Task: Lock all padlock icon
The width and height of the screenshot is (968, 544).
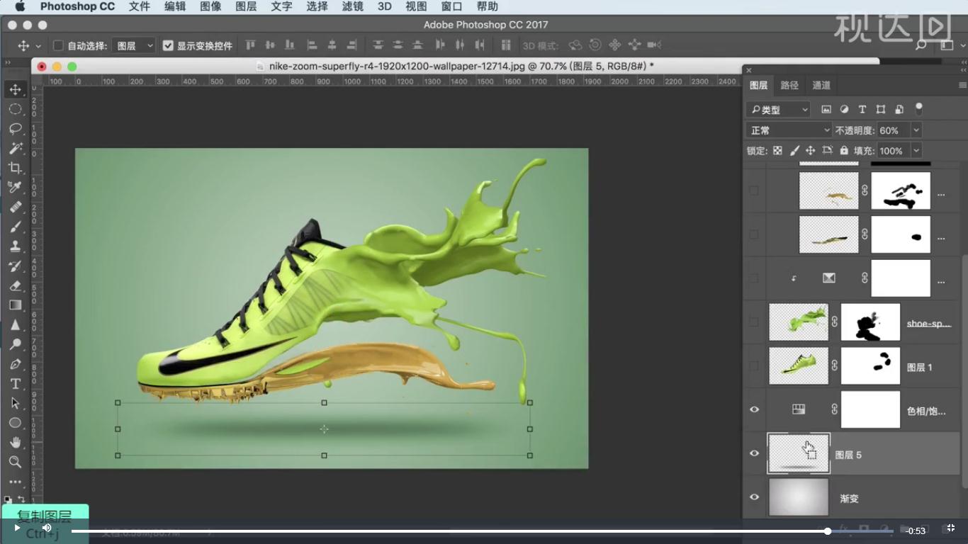Action: pyautogui.click(x=844, y=150)
